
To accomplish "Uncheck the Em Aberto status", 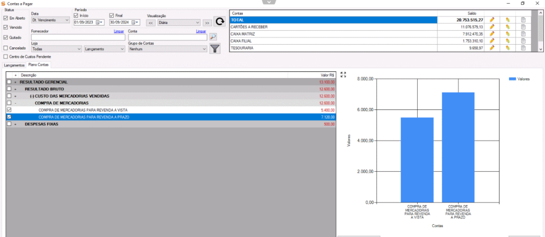I will tap(6, 18).
